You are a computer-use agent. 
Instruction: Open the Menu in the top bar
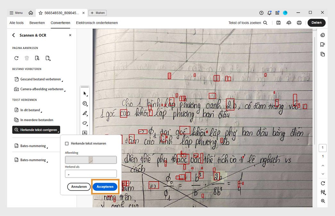pos(15,12)
